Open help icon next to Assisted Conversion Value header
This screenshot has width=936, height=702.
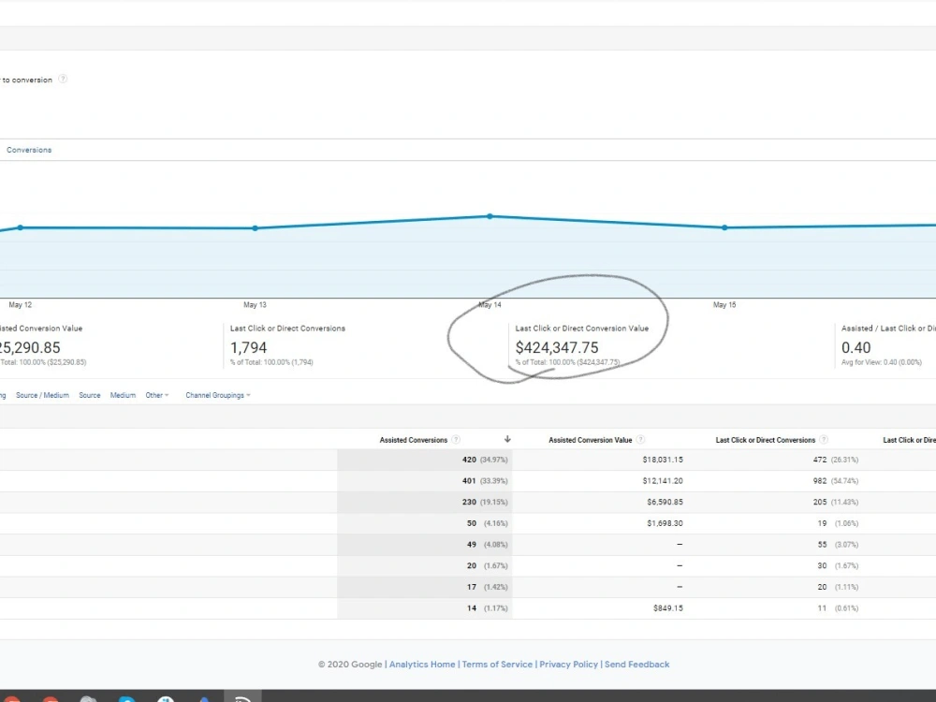tap(640, 439)
